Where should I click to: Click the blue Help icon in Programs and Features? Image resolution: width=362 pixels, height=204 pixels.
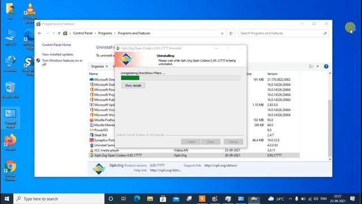point(326,66)
